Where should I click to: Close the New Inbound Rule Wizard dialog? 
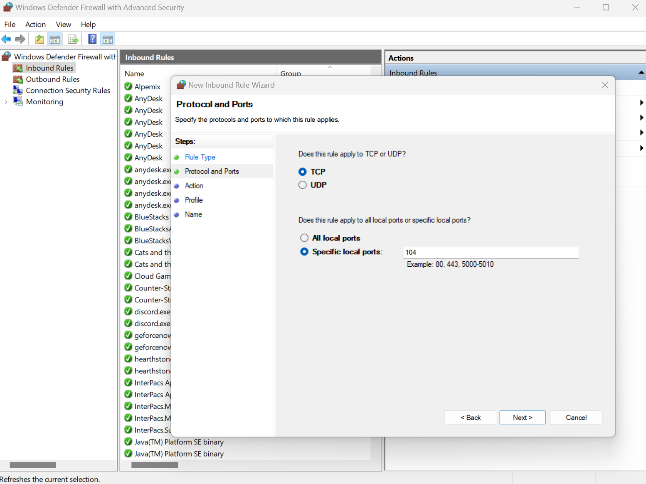tap(605, 85)
